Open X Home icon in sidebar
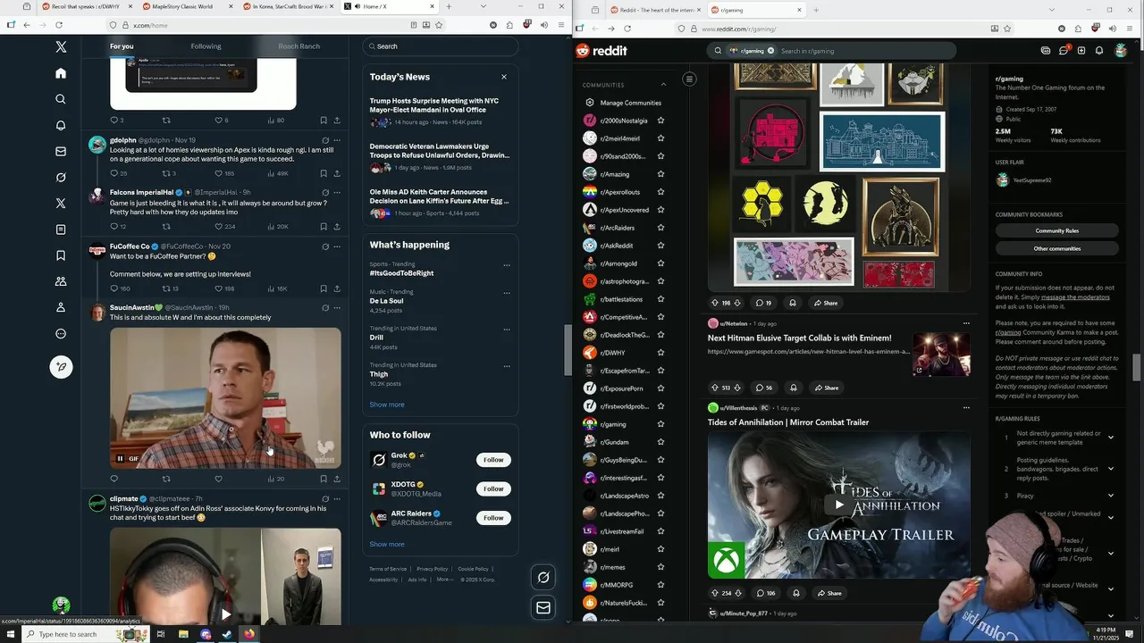Viewport: 1144px width, 643px height. 61,73
